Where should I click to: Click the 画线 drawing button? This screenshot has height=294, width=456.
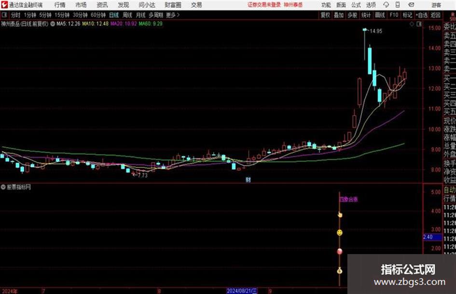pos(380,15)
